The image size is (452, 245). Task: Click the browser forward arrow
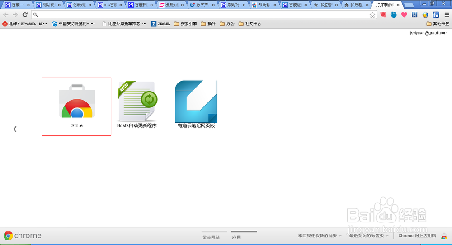15,15
